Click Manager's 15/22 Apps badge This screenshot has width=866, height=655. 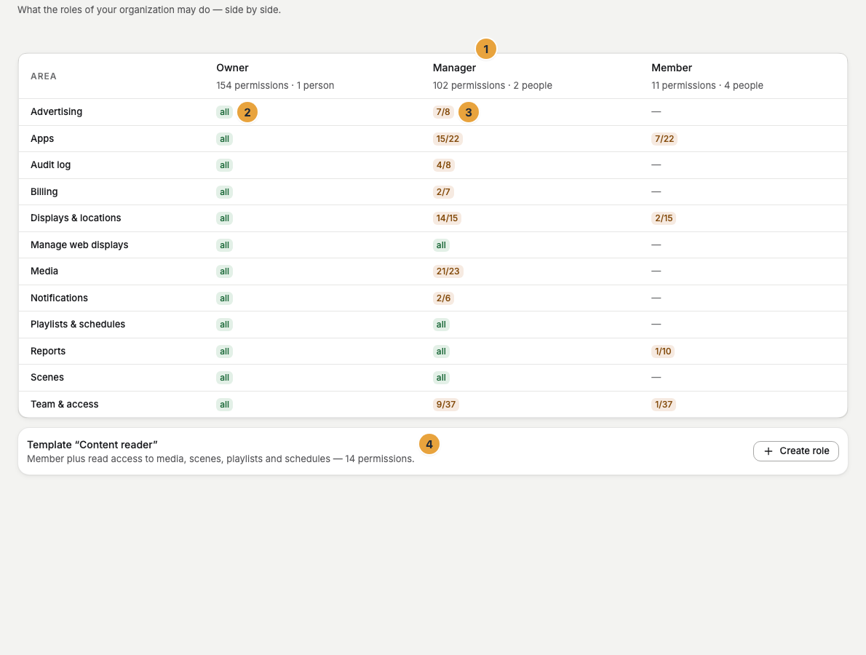pyautogui.click(x=448, y=138)
